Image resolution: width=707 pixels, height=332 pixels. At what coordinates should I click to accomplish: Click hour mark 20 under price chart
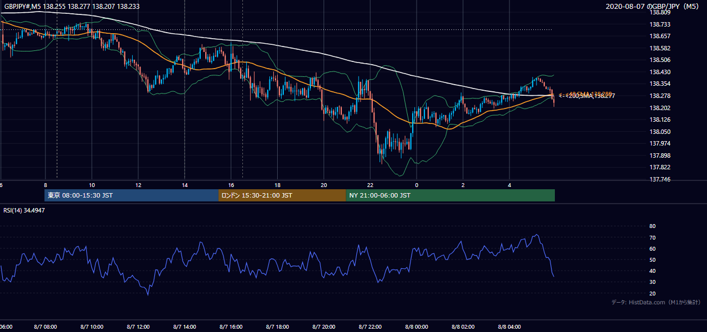324,185
